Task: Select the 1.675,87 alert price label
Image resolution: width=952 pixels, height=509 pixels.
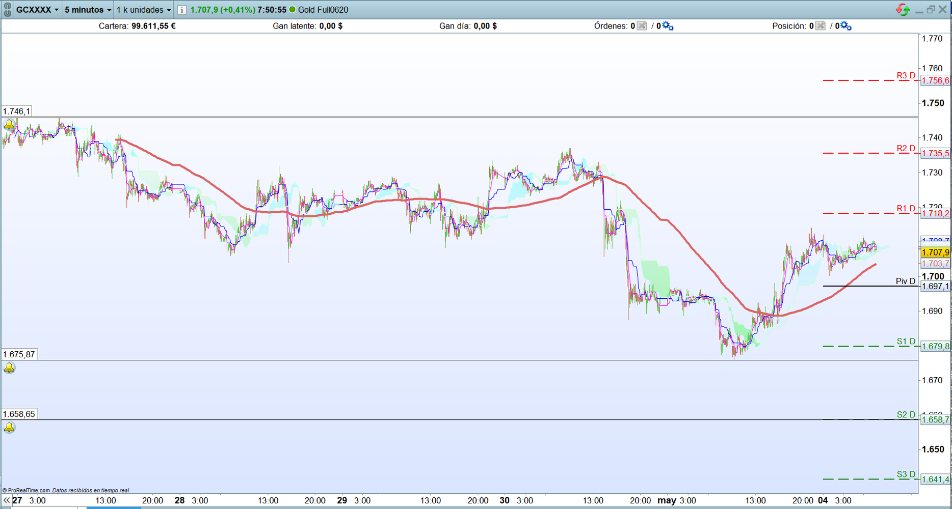Action: pyautogui.click(x=19, y=354)
